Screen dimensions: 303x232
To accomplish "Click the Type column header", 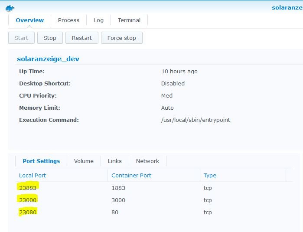I will pyautogui.click(x=210, y=175).
